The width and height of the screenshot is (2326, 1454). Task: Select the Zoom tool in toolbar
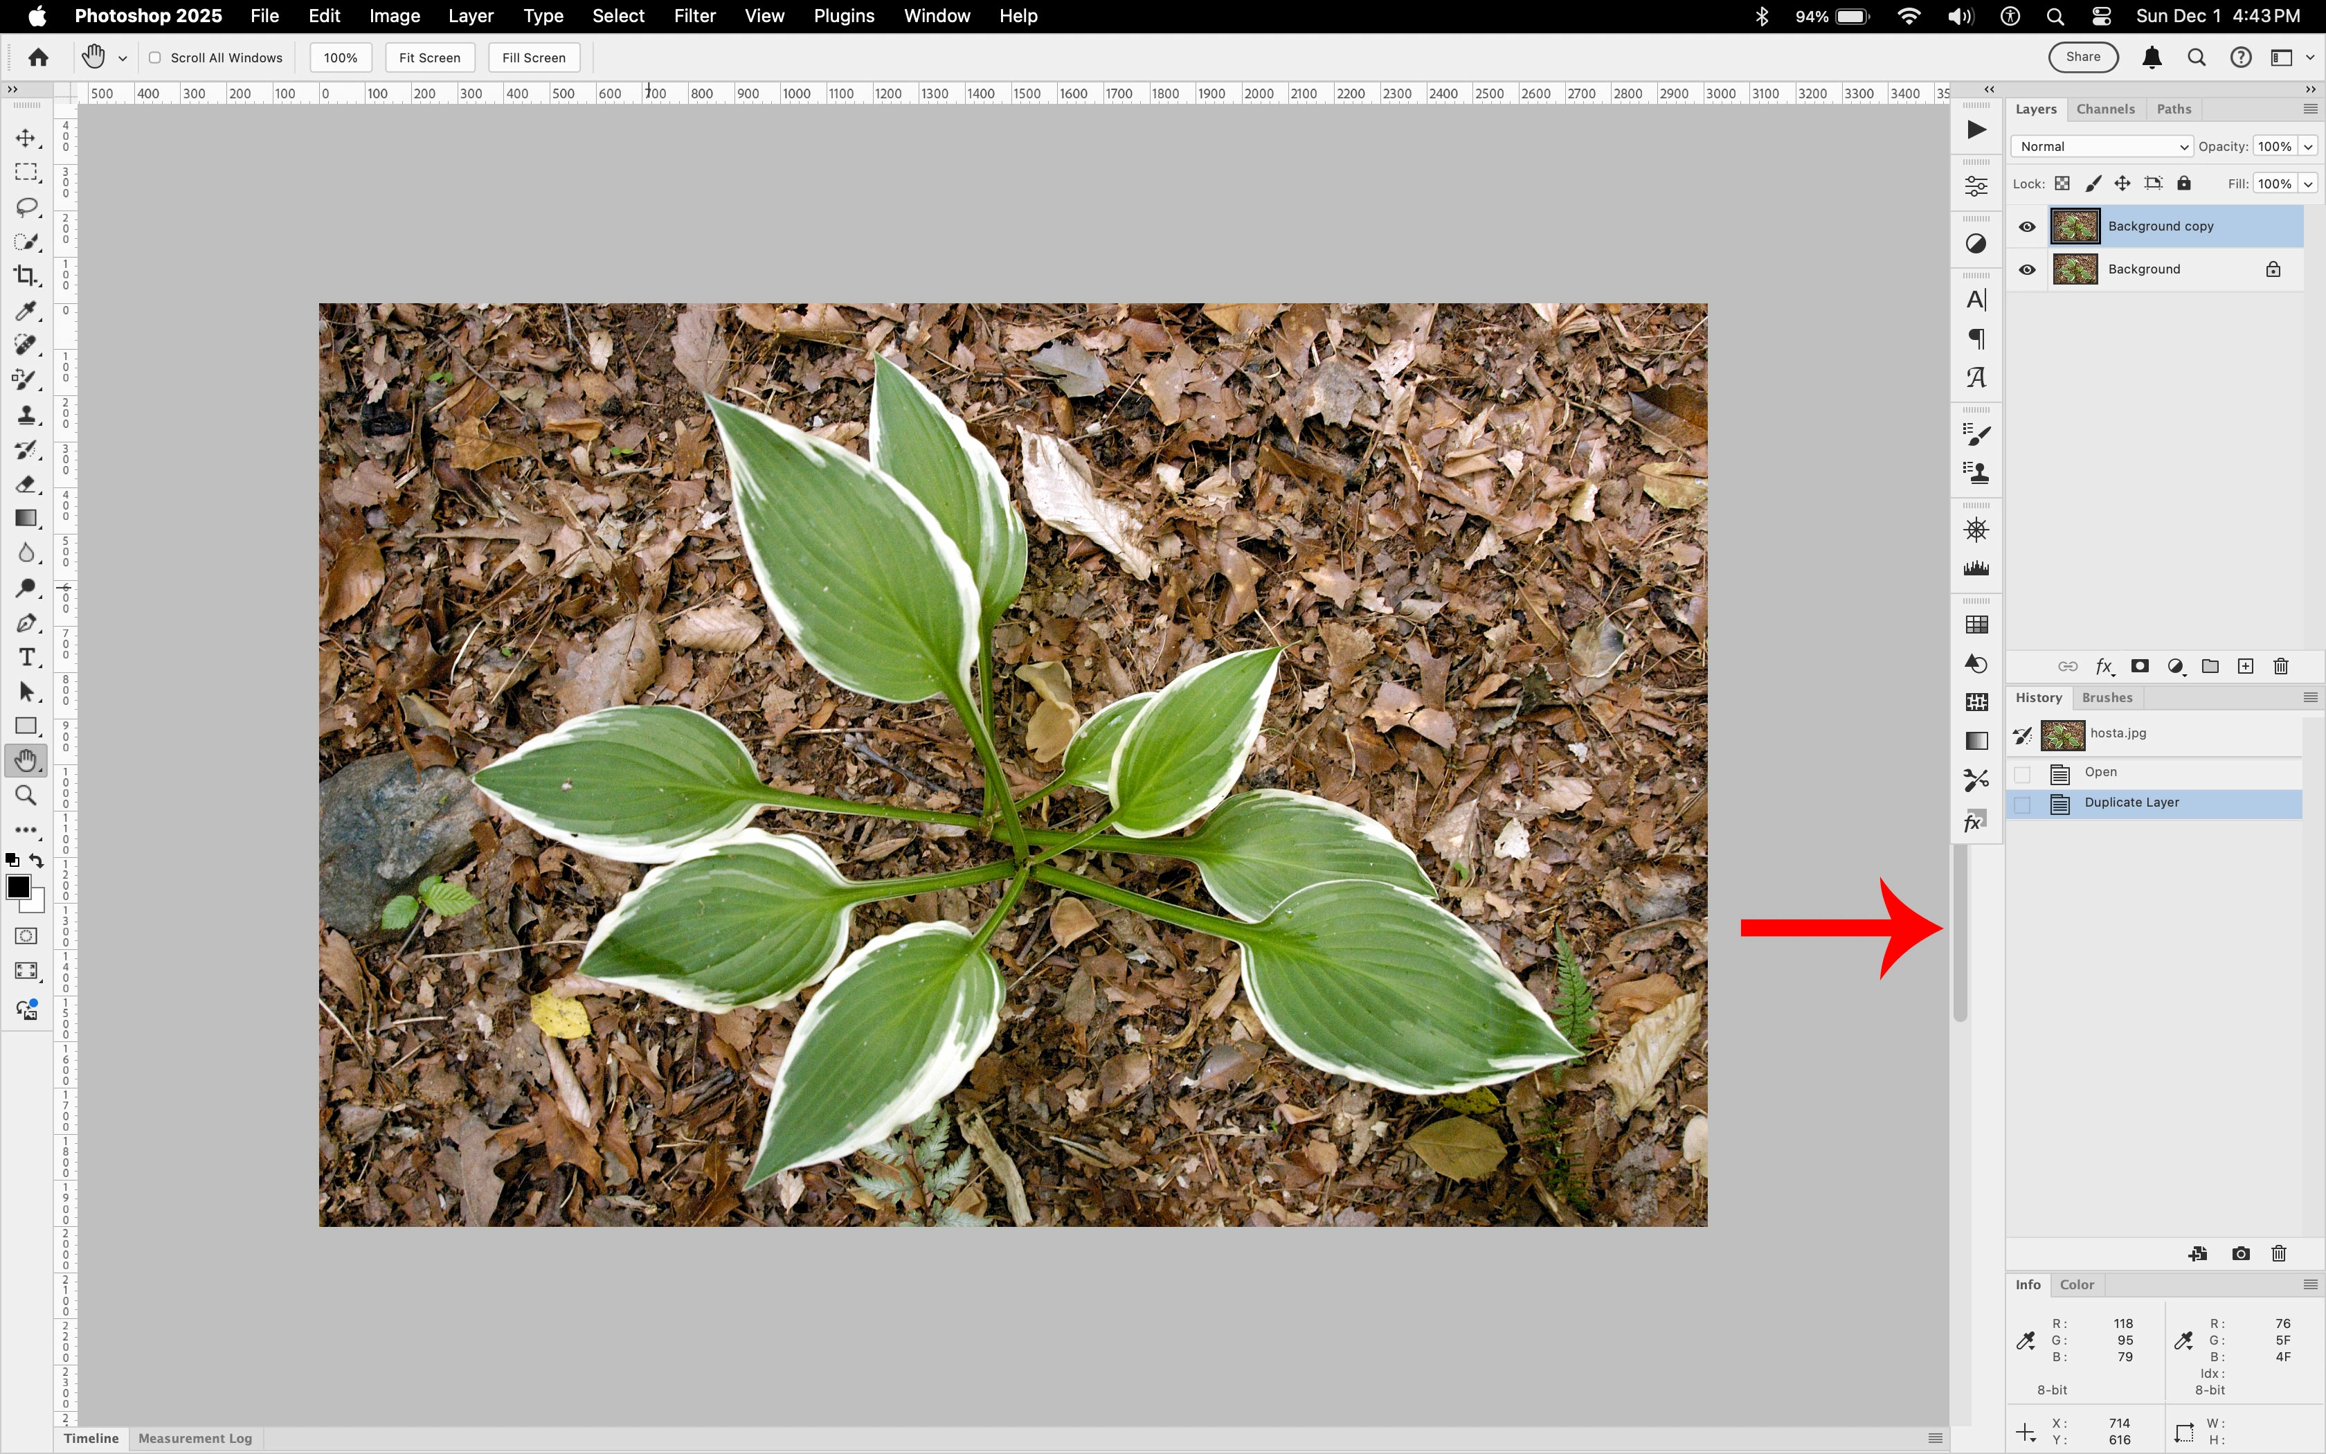point(26,796)
